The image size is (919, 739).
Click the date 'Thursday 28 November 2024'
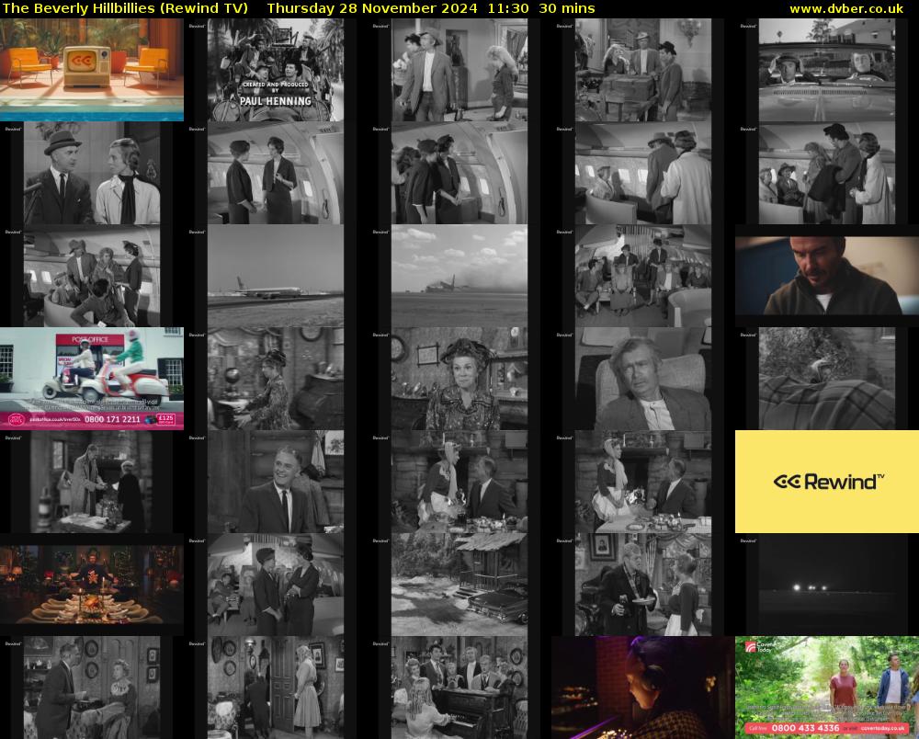[371, 9]
